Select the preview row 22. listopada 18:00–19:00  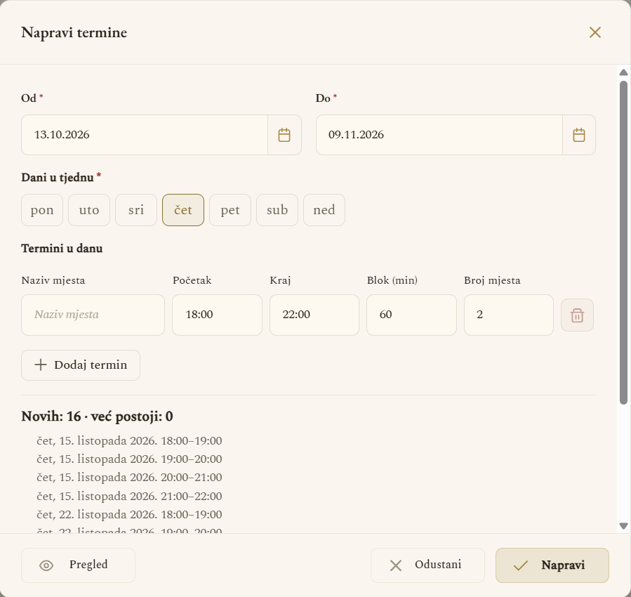click(x=129, y=515)
